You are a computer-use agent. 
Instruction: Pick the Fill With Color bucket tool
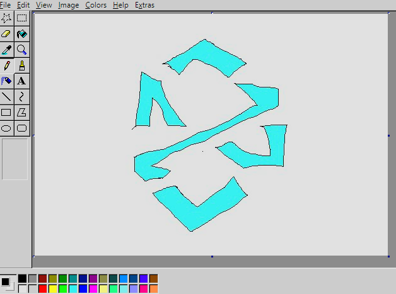click(x=21, y=34)
